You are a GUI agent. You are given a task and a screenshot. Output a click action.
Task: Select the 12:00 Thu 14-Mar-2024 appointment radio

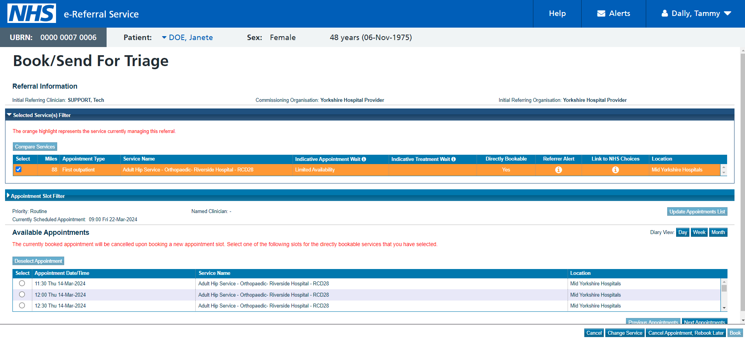[x=22, y=294]
